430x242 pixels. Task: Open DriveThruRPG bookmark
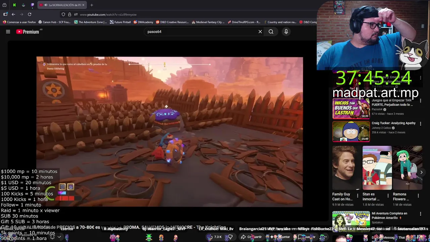[244, 22]
